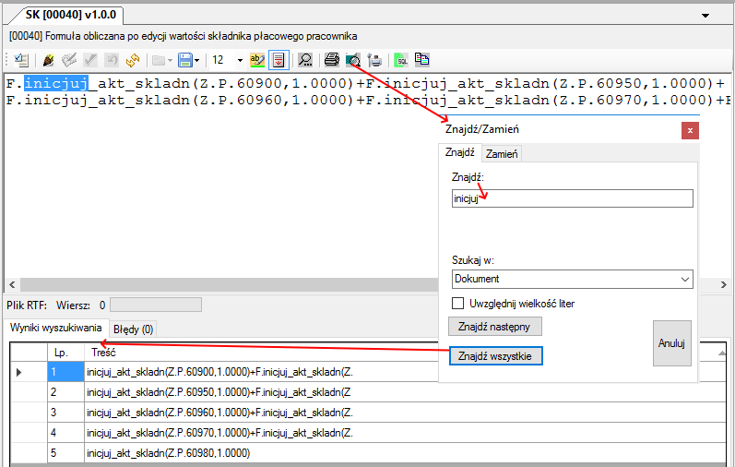Select result row 1 with Z.P.60900

[368, 372]
